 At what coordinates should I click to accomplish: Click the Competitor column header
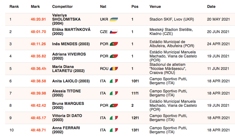pos(62,7)
